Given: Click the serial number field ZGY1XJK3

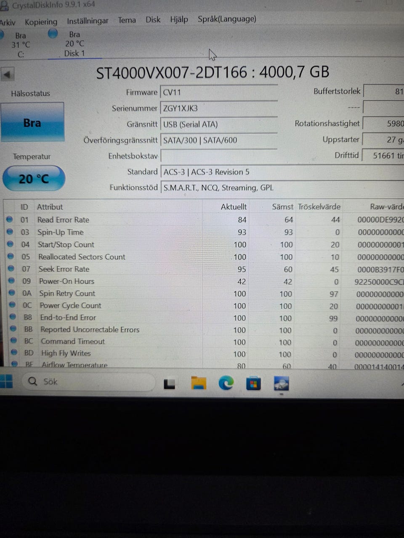Looking at the screenshot, I should (219, 108).
